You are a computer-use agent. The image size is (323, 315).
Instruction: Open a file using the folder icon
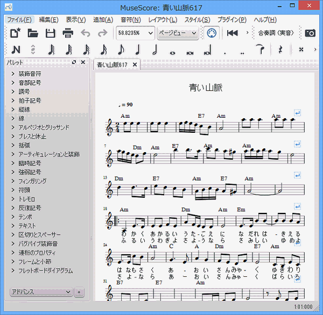coord(33,33)
